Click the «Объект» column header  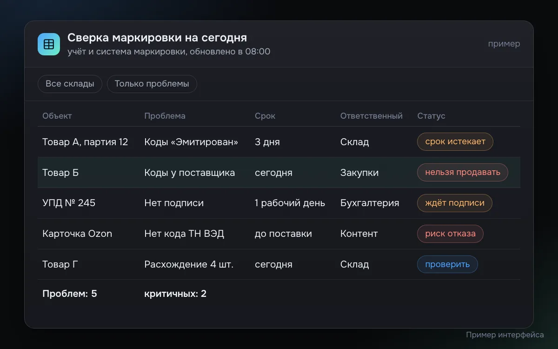click(x=57, y=116)
